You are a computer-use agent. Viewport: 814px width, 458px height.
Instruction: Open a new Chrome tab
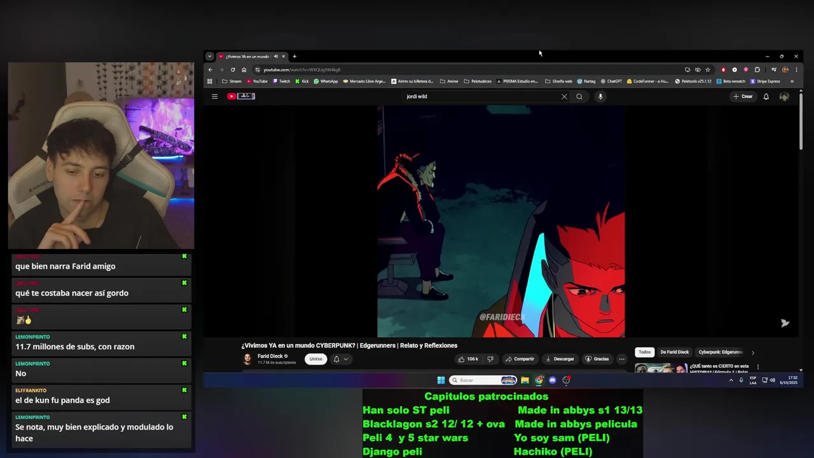pos(294,56)
